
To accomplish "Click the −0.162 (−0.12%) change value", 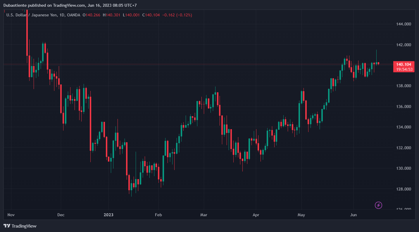I will point(177,15).
